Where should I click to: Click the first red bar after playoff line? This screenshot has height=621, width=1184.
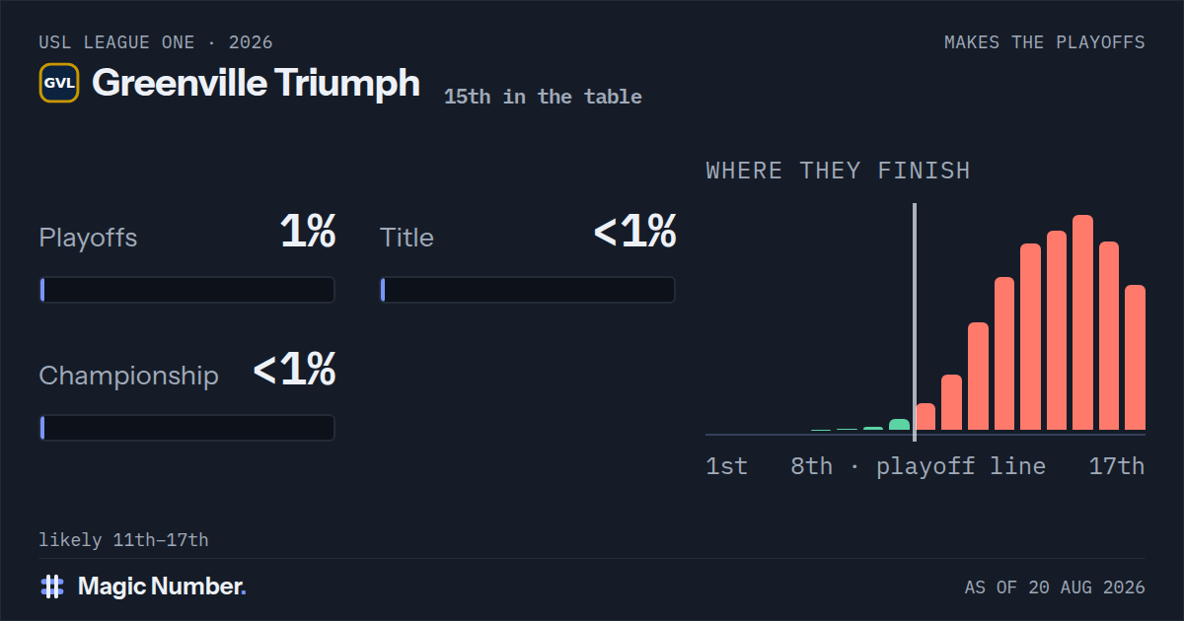[925, 417]
